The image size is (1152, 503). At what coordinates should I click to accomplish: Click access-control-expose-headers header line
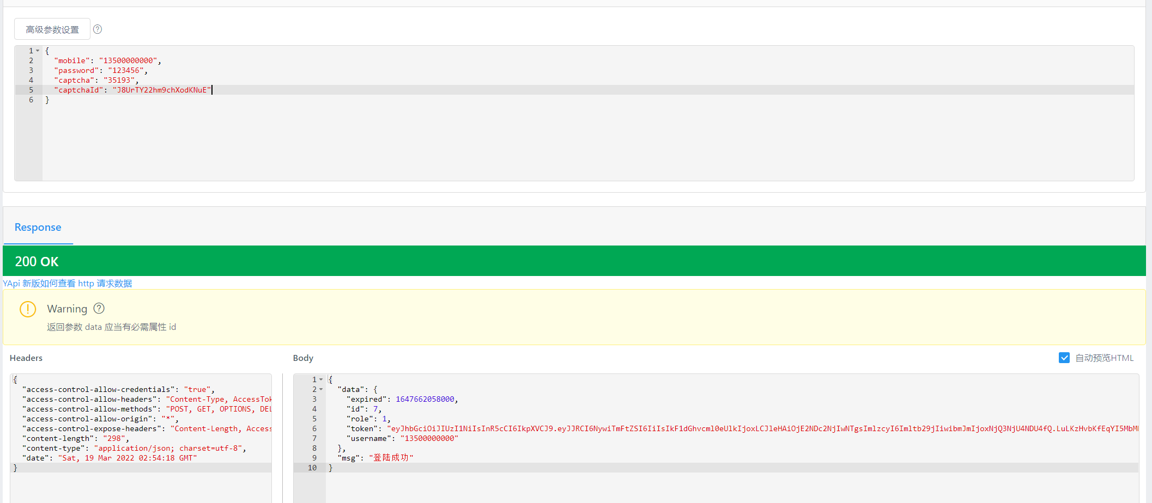pyautogui.click(x=147, y=428)
